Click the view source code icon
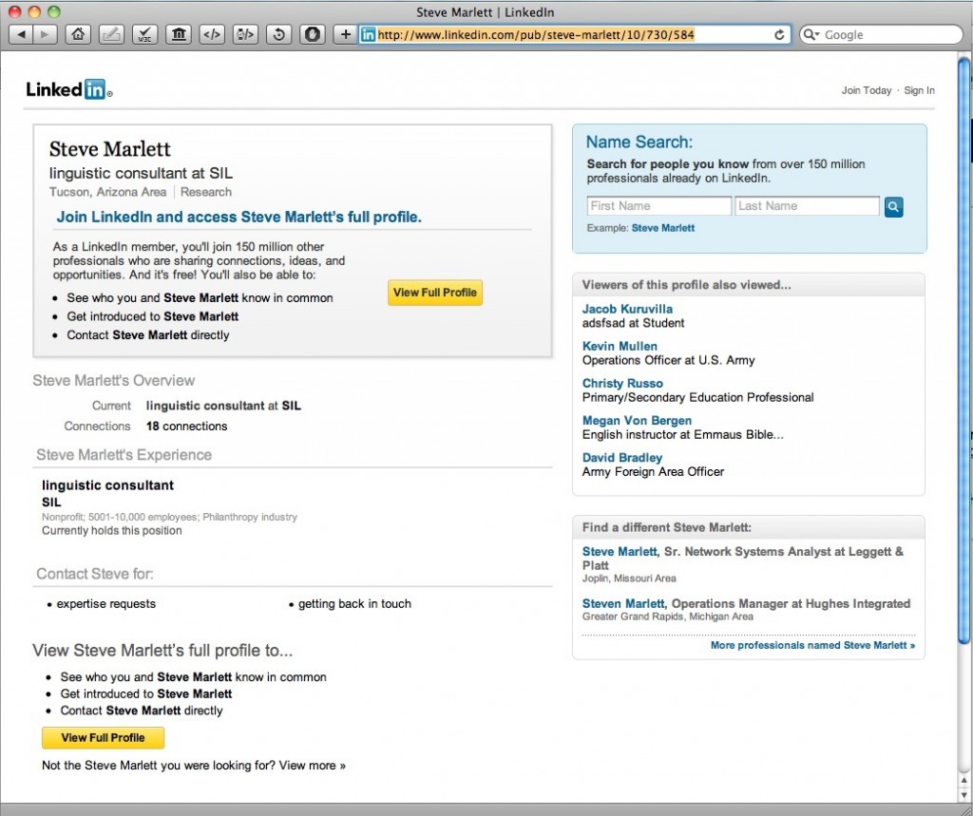973x816 pixels. pyautogui.click(x=212, y=34)
